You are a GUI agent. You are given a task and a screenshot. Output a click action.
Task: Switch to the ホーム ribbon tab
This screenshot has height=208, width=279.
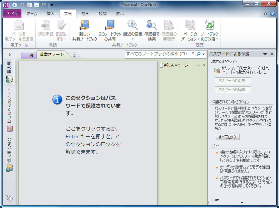(32, 14)
